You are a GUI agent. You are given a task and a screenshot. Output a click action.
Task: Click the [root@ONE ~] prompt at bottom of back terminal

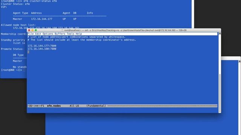[x=12, y=70]
